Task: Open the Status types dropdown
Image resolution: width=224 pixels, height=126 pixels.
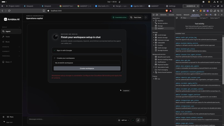Action: 215,18
